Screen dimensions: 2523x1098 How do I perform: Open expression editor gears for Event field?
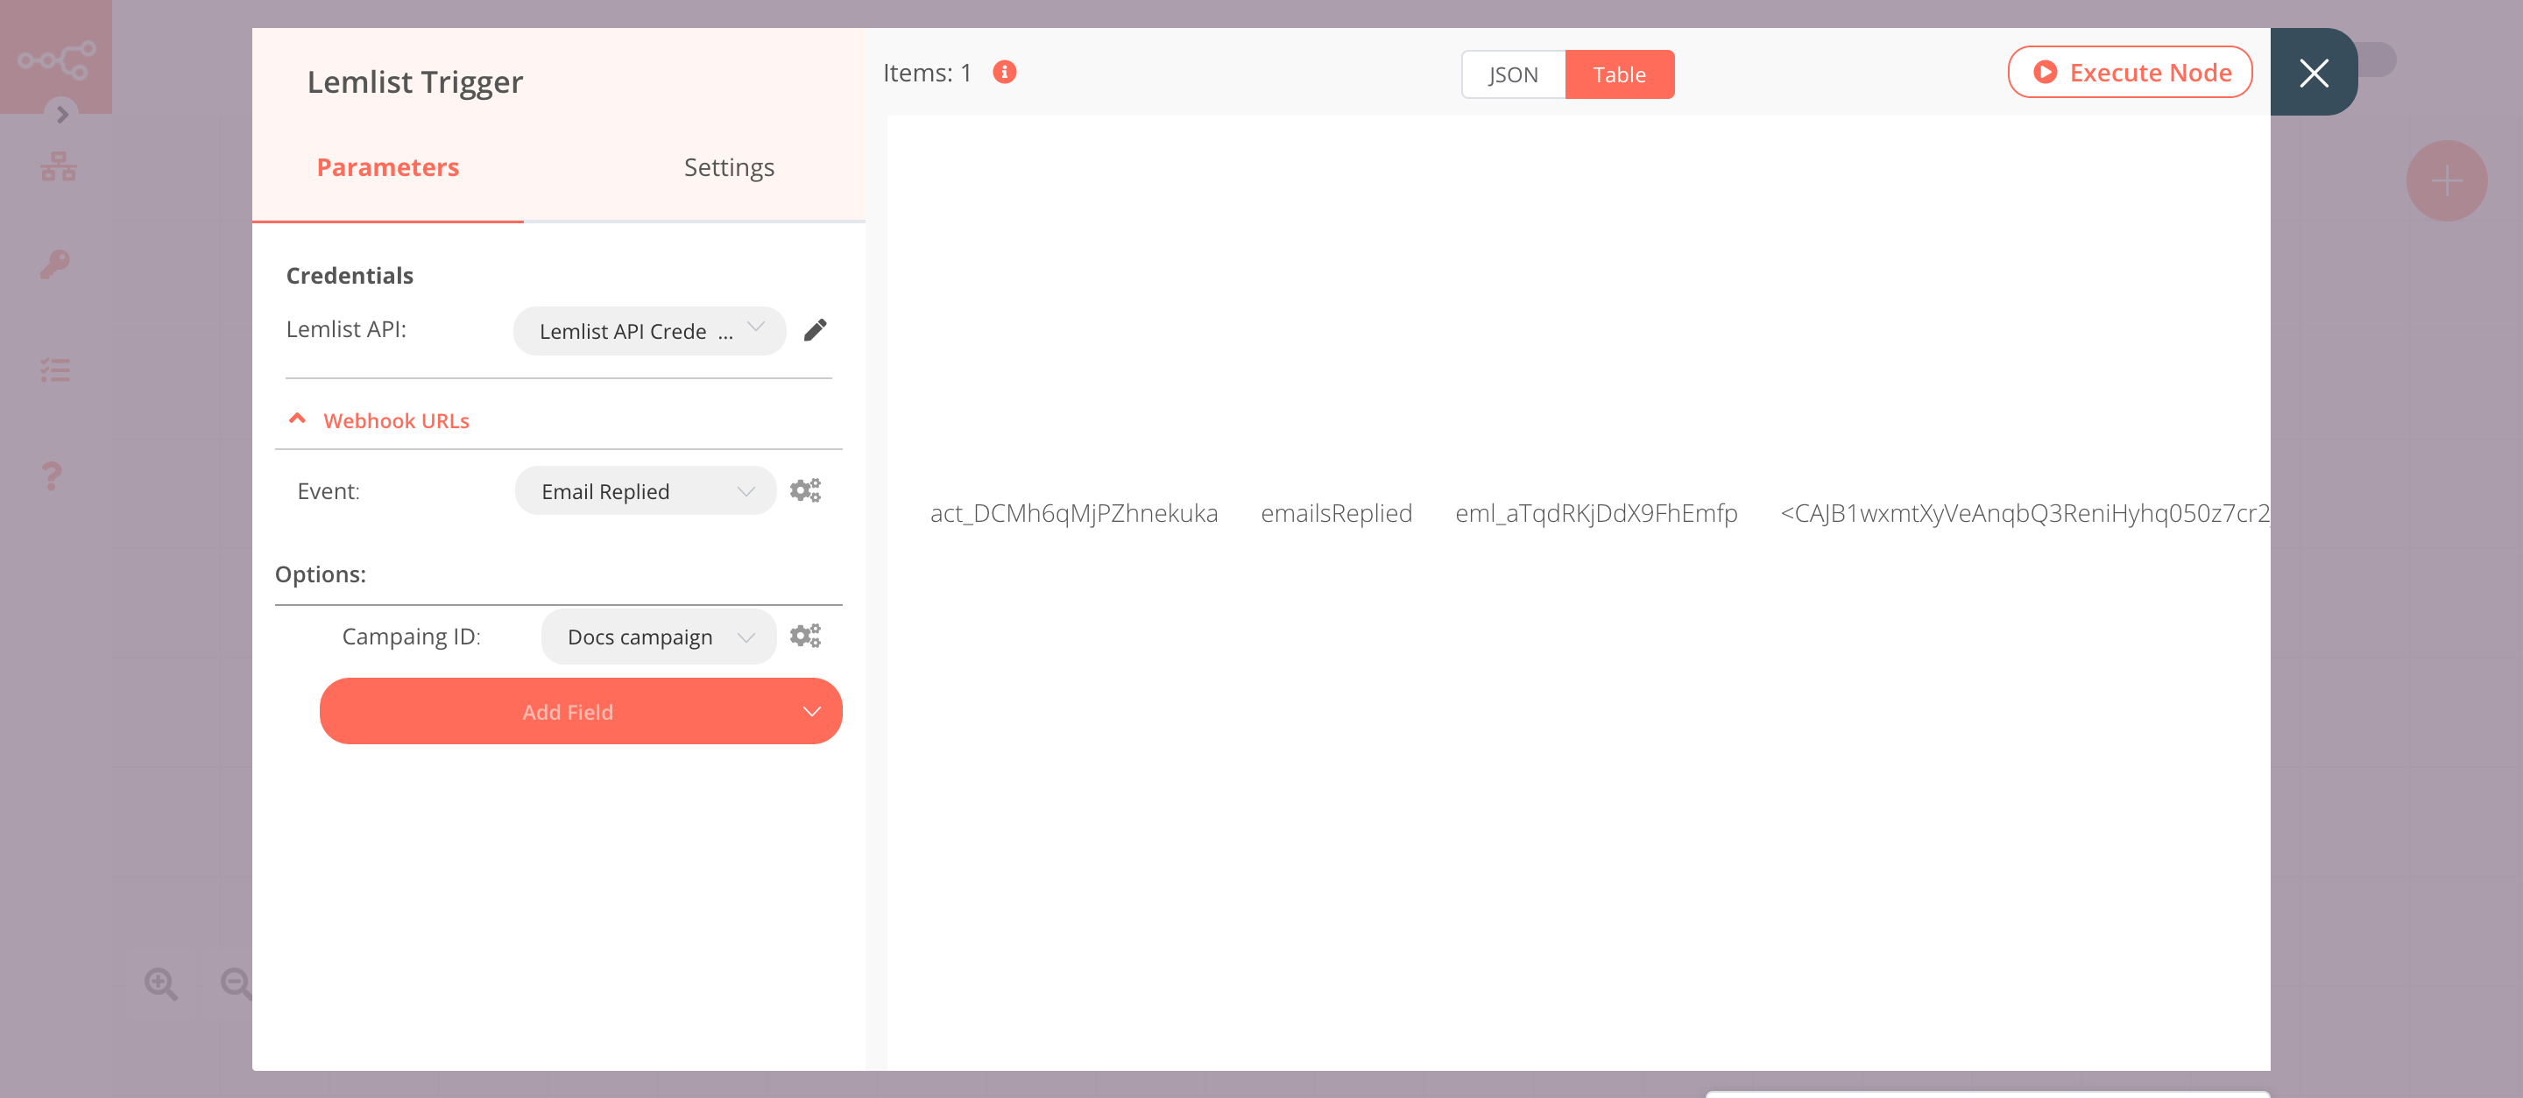[x=806, y=490]
